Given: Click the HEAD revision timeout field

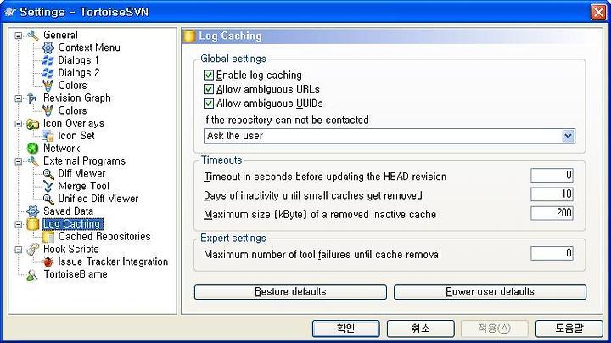Looking at the screenshot, I should 552,176.
